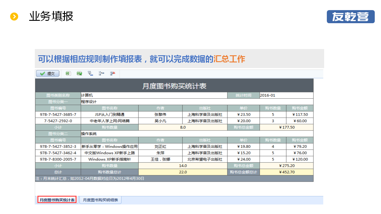This screenshot has width=381, height=214.
Task: Click the yellow chevron icon beside 业务填报
Action: [x=14, y=17]
